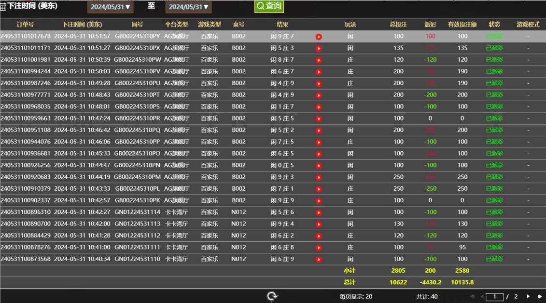
Task: Click the first page double-arrow icon
Action: point(473,296)
